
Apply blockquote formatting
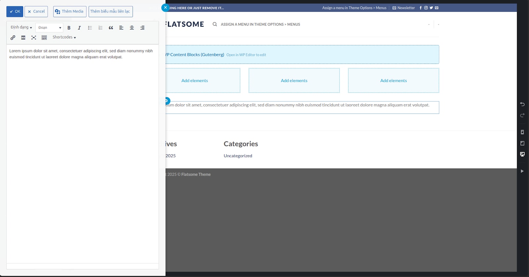tap(111, 28)
